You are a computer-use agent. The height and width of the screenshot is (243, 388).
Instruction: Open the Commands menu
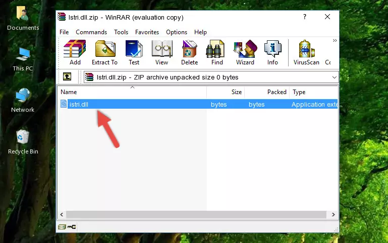coord(91,32)
